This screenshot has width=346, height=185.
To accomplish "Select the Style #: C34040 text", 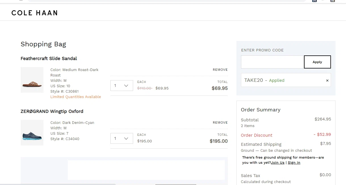I will pyautogui.click(x=65, y=139).
